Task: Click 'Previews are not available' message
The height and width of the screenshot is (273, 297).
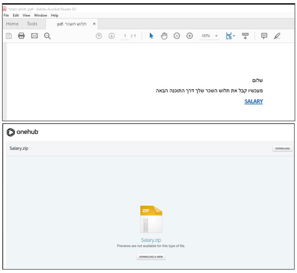Action: click(151, 246)
